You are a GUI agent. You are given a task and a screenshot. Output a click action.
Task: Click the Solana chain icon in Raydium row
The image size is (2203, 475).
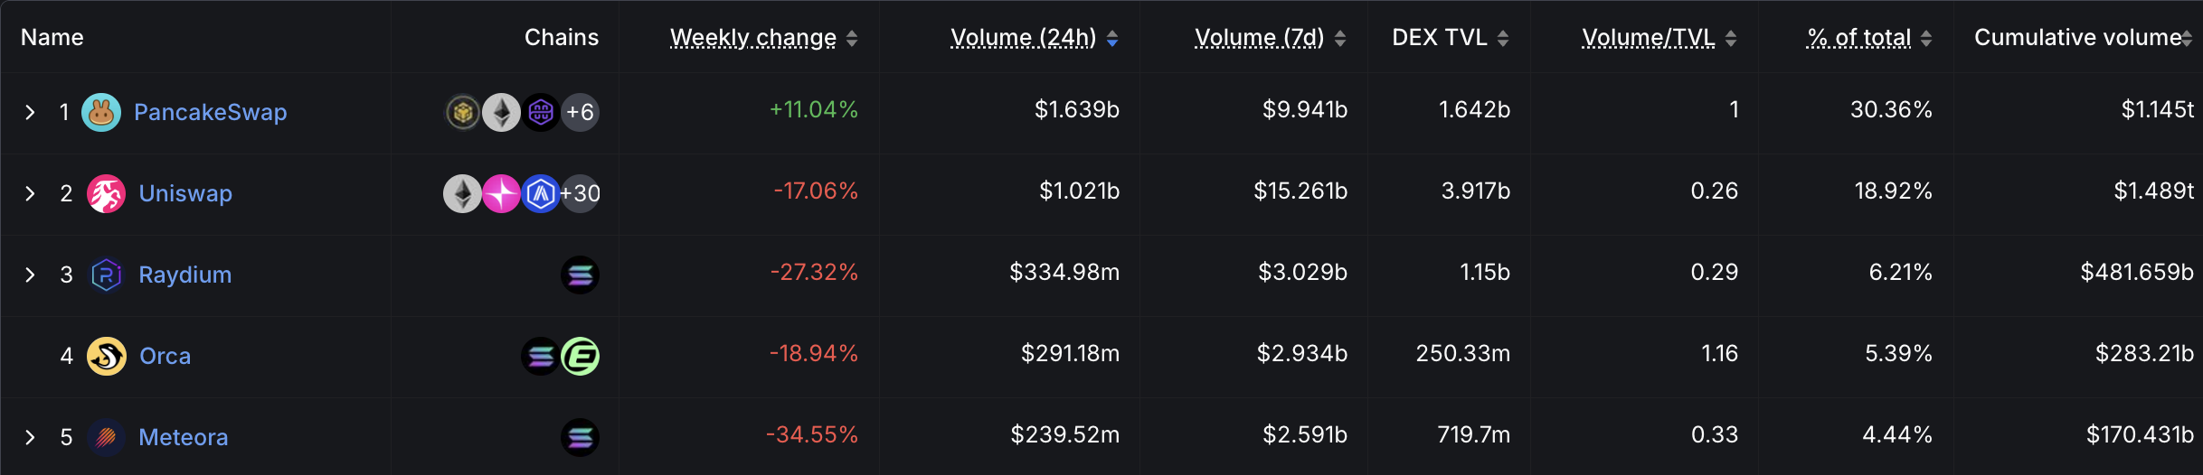tap(580, 275)
